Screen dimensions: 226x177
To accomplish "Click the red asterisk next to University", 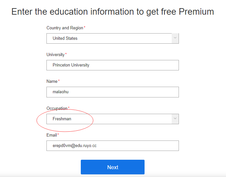I will tap(66, 54).
